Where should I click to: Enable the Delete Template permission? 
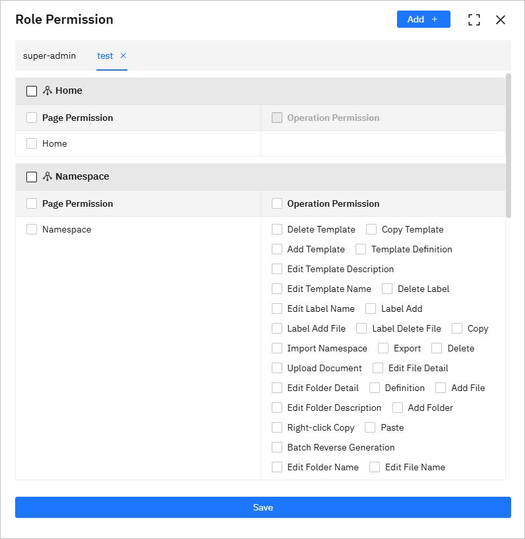pyautogui.click(x=277, y=229)
